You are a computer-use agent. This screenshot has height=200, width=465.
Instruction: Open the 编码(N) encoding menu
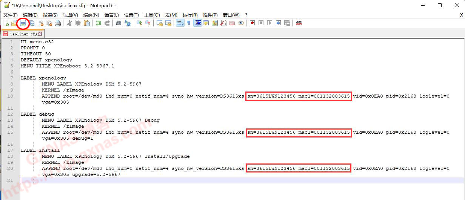[x=91, y=15]
